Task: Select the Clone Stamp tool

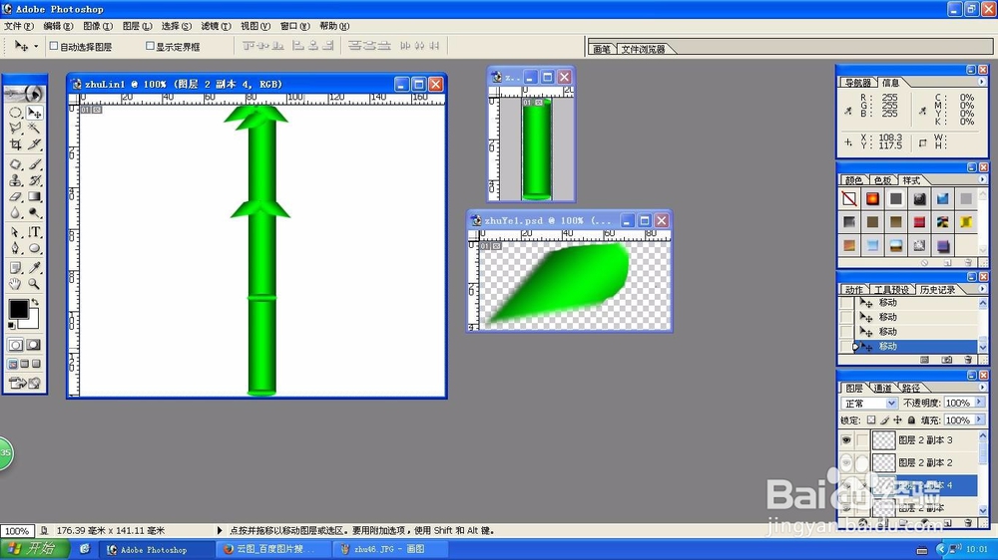Action: click(16, 180)
